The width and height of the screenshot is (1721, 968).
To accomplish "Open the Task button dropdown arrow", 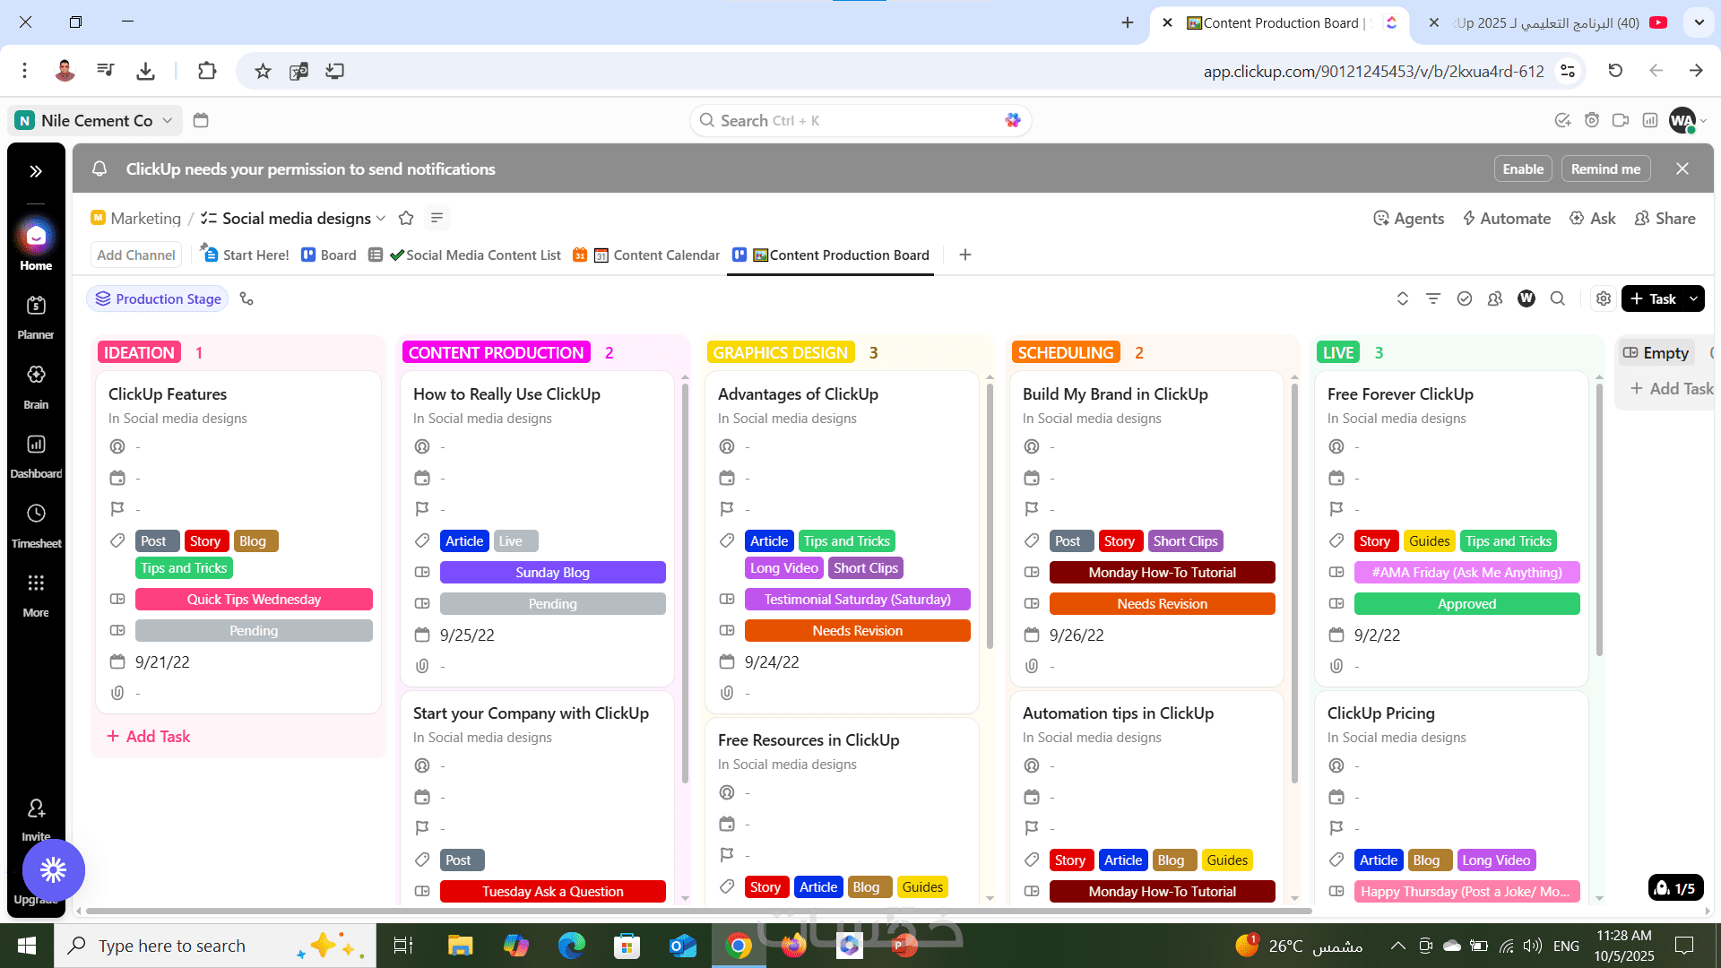I will 1693,298.
